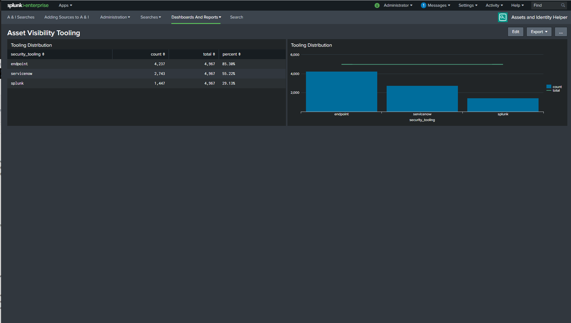Expand the Administration nav menu
The width and height of the screenshot is (571, 323).
coord(115,17)
